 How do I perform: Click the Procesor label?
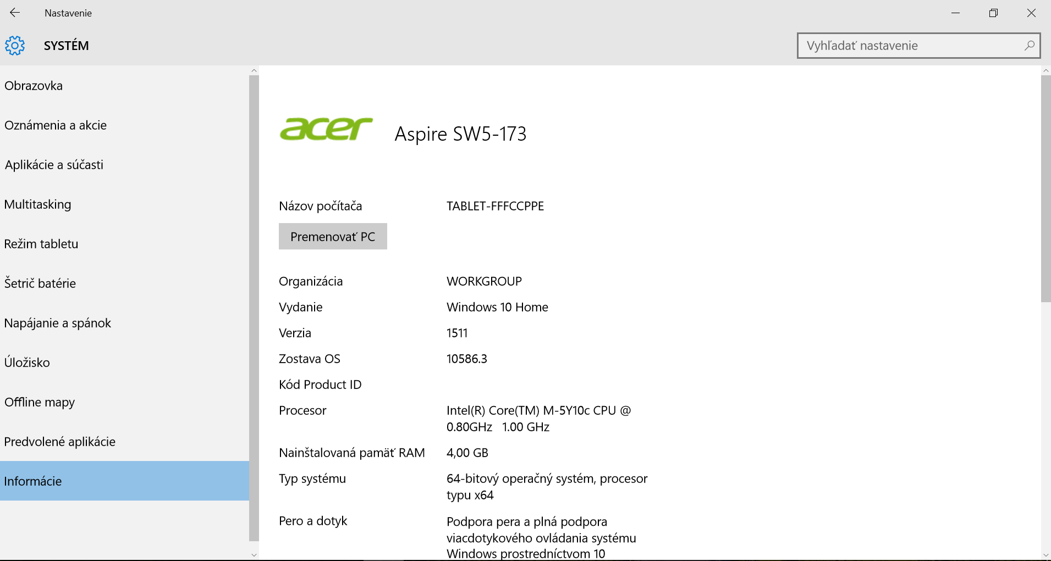pyautogui.click(x=302, y=410)
